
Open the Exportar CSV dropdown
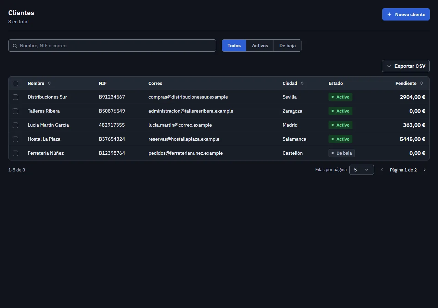[405, 66]
